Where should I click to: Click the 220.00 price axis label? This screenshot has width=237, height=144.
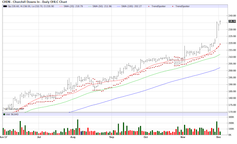click(232, 43)
